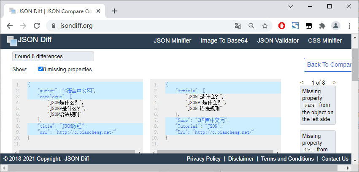Screen dimensions: 359x172
Task: Click the zoom magnifier icon in address bar
Action: [x=251, y=26]
